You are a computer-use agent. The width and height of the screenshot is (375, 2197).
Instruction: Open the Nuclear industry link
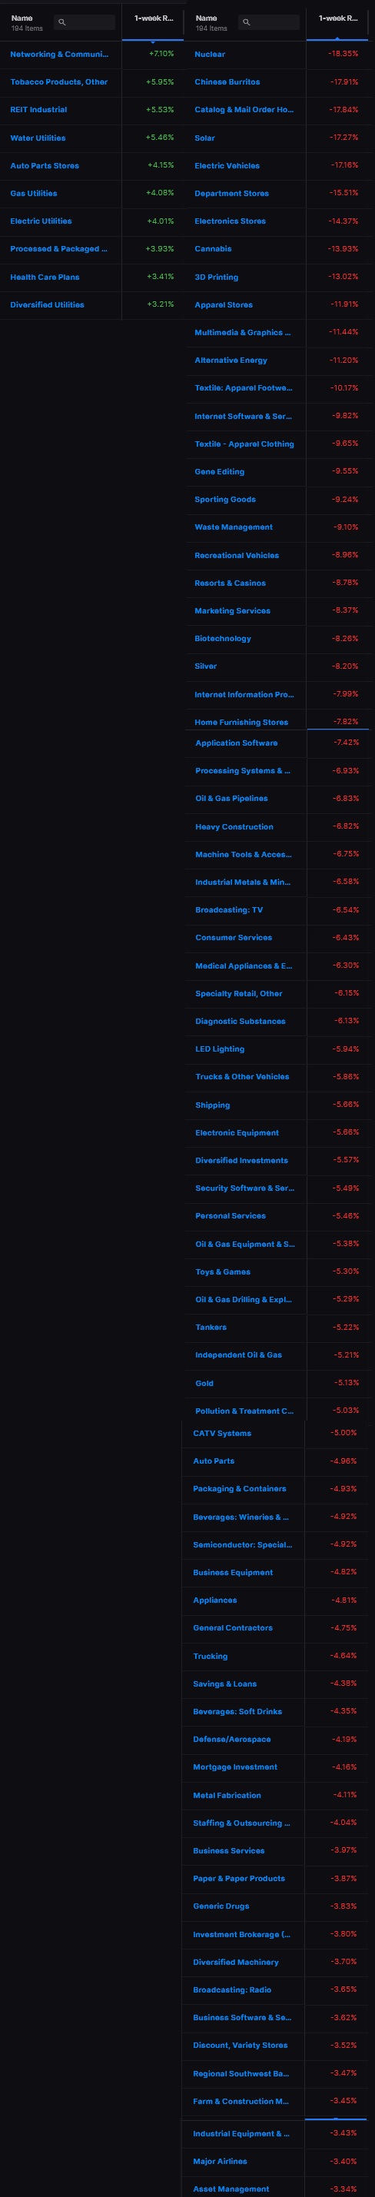tap(210, 54)
